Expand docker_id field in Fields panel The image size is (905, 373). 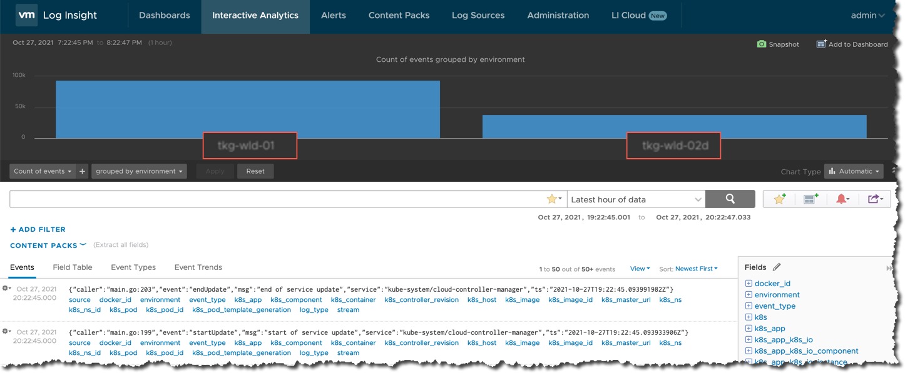point(749,283)
